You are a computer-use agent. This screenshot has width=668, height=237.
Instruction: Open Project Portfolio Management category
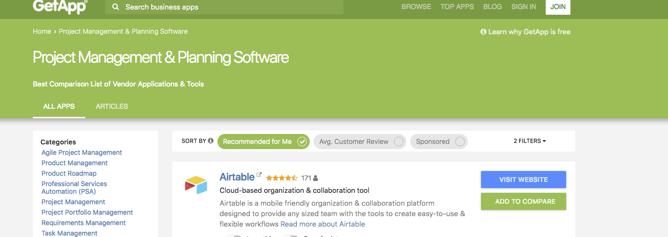click(87, 212)
